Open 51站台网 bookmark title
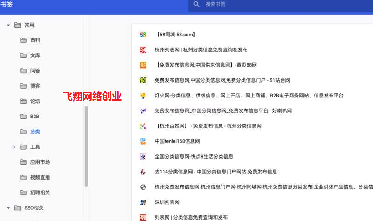 222,80
